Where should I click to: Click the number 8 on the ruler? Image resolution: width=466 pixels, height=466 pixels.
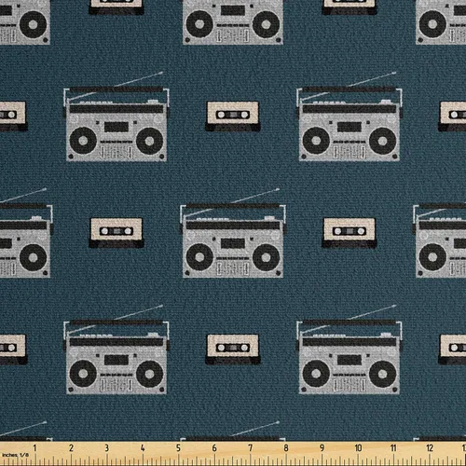point(286,447)
